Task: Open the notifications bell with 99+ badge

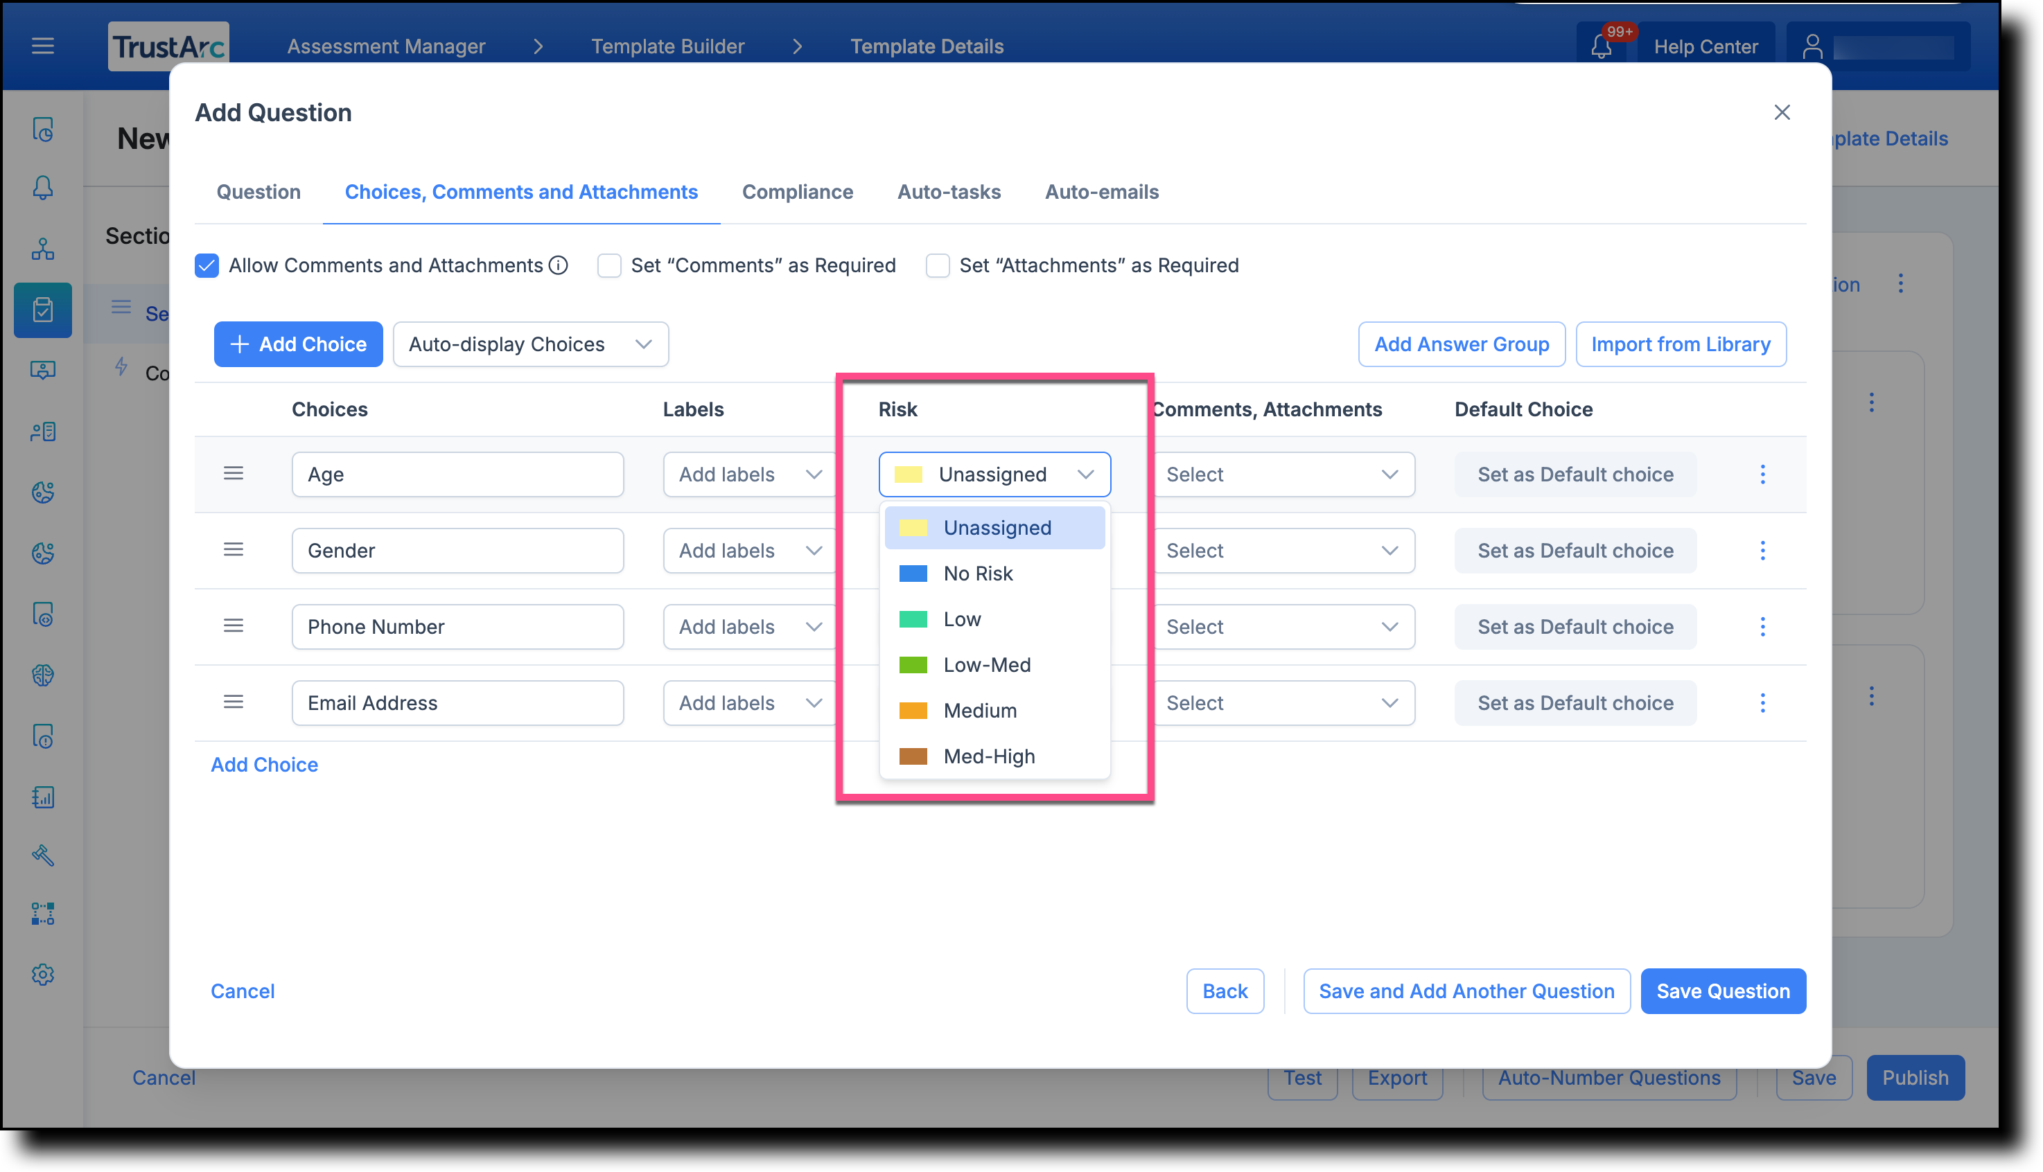Action: coord(1601,46)
